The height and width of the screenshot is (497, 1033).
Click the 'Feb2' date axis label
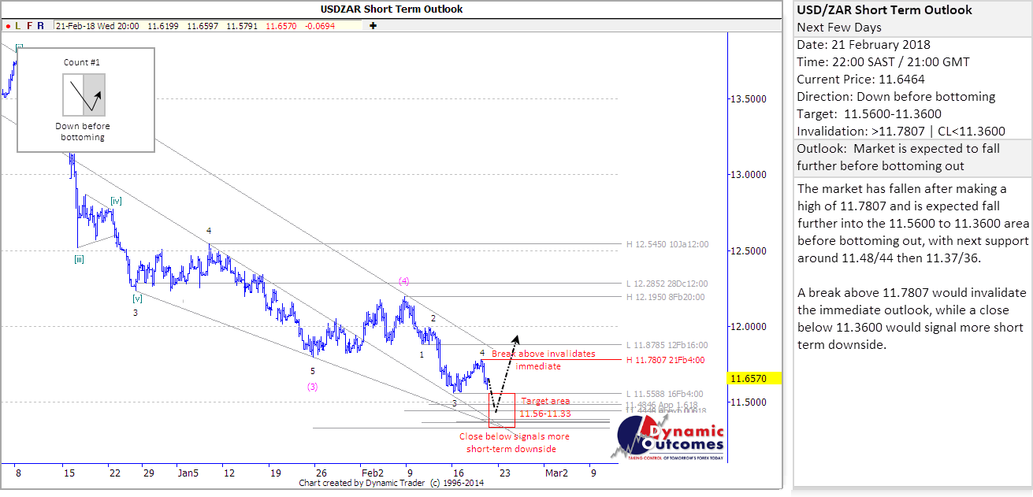pyautogui.click(x=373, y=473)
